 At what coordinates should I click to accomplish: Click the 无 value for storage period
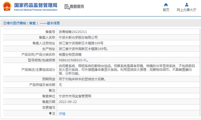(60, 85)
